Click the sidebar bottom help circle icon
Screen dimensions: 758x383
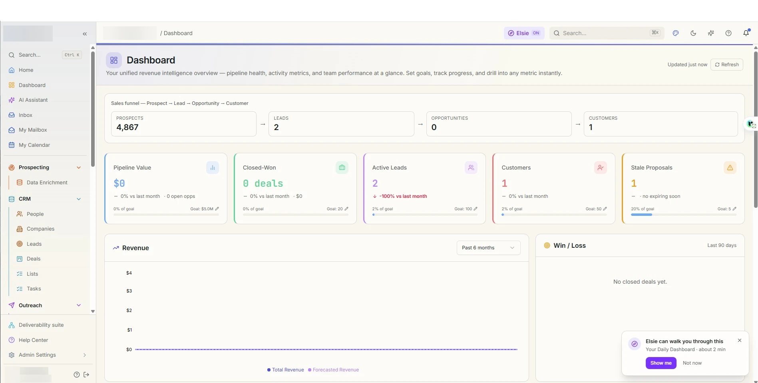point(77,375)
